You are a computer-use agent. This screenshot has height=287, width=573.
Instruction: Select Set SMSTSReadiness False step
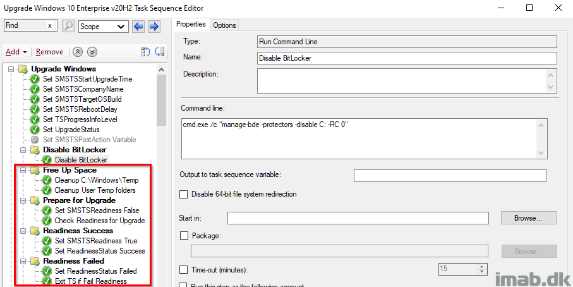coord(97,211)
